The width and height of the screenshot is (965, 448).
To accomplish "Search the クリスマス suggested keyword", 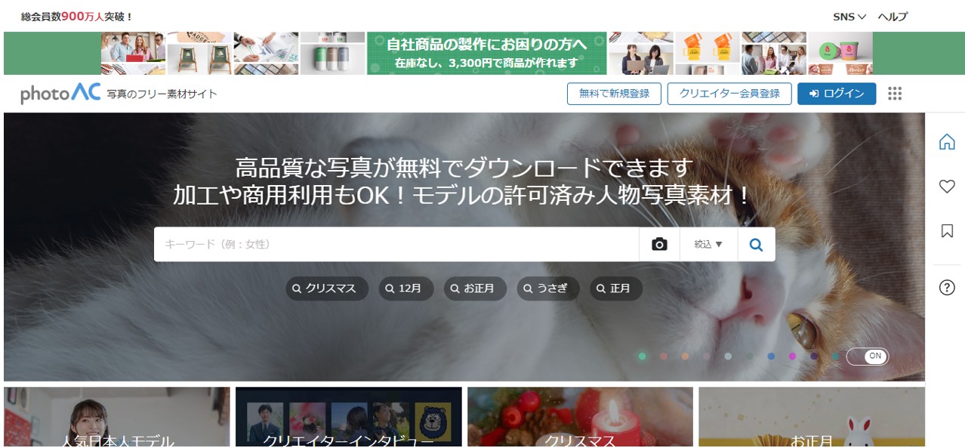I will 326,288.
